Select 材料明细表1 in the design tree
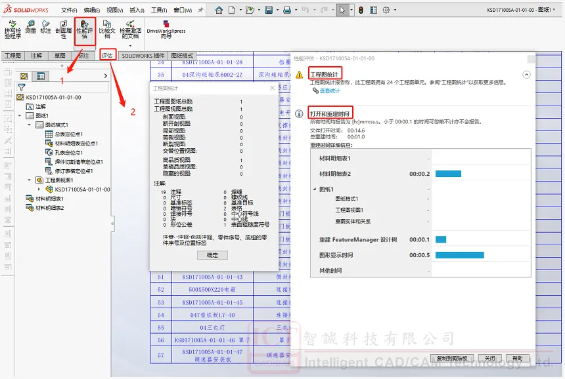This screenshot has width=565, height=379. (45, 199)
